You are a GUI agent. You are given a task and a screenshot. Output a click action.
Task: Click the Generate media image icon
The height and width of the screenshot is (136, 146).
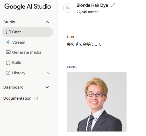pos(8,52)
